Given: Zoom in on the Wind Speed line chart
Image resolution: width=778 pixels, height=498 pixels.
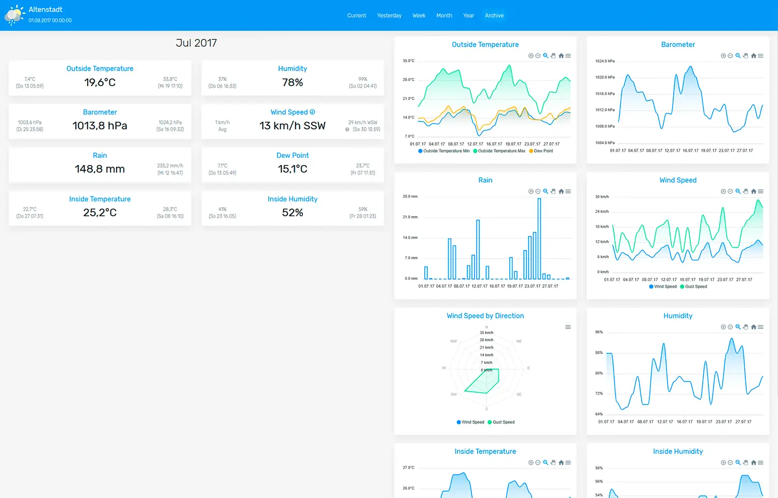Looking at the screenshot, I should (723, 191).
